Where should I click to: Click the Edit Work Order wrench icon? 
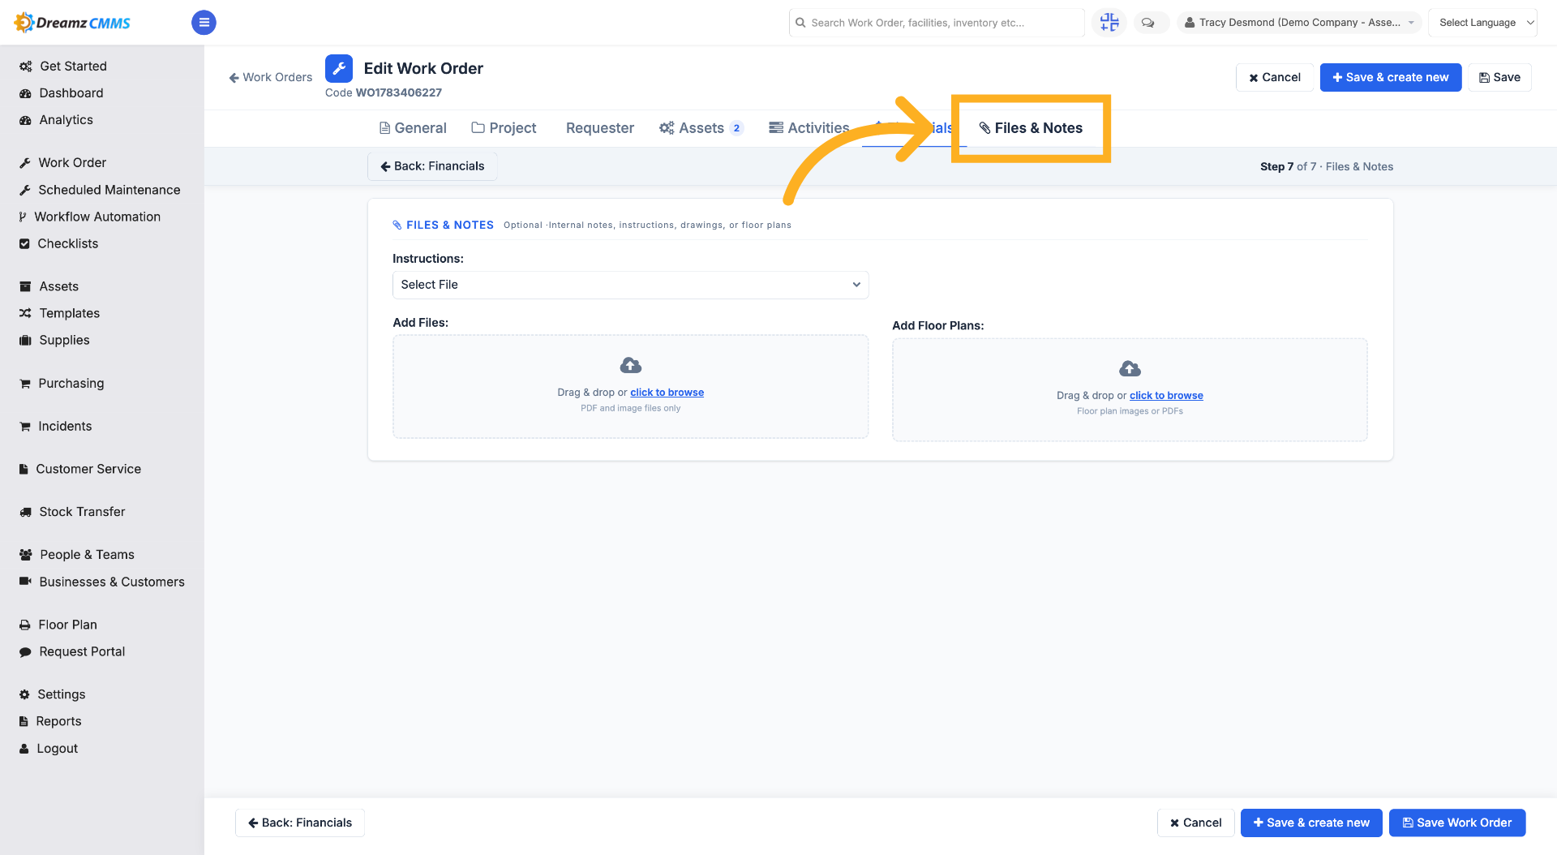[x=339, y=69]
